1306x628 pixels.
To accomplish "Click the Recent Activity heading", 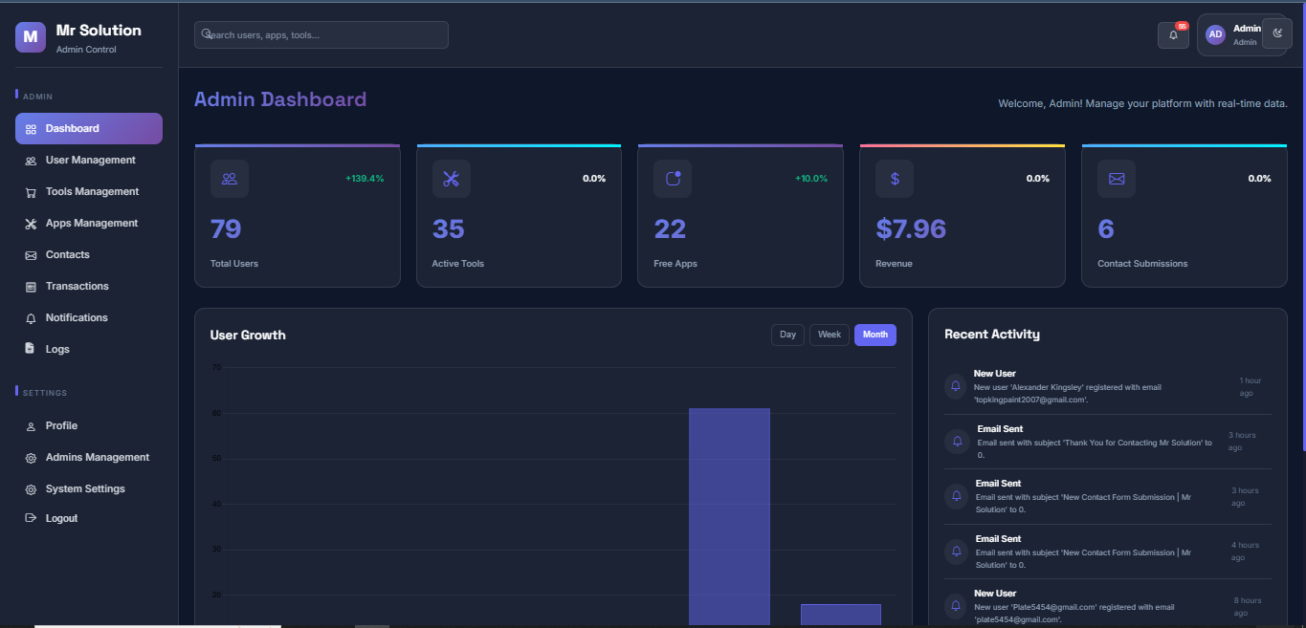I will point(992,335).
